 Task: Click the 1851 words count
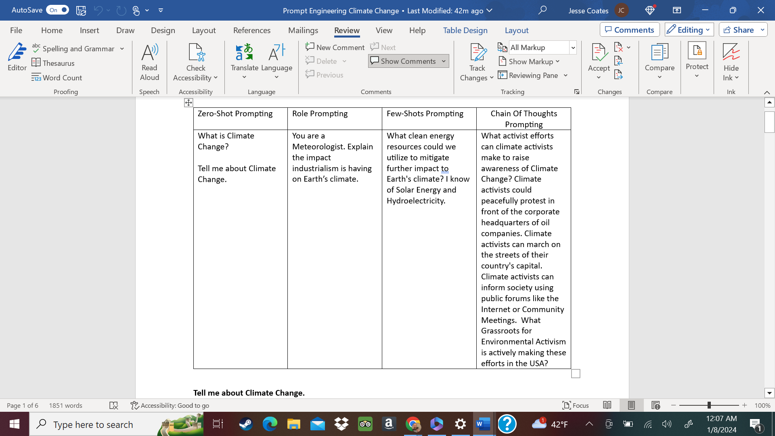click(65, 405)
